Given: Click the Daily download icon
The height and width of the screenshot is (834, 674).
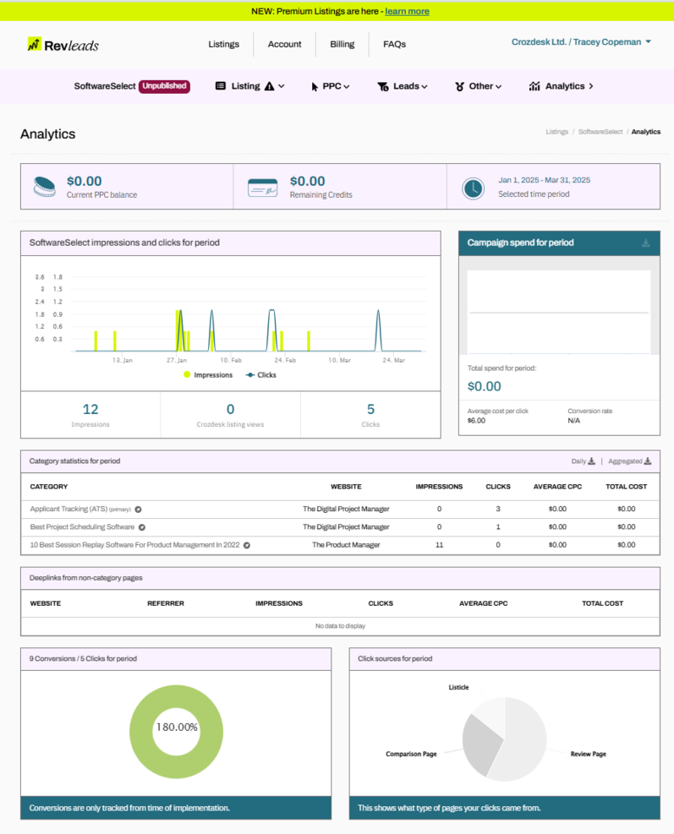Looking at the screenshot, I should click(x=591, y=461).
